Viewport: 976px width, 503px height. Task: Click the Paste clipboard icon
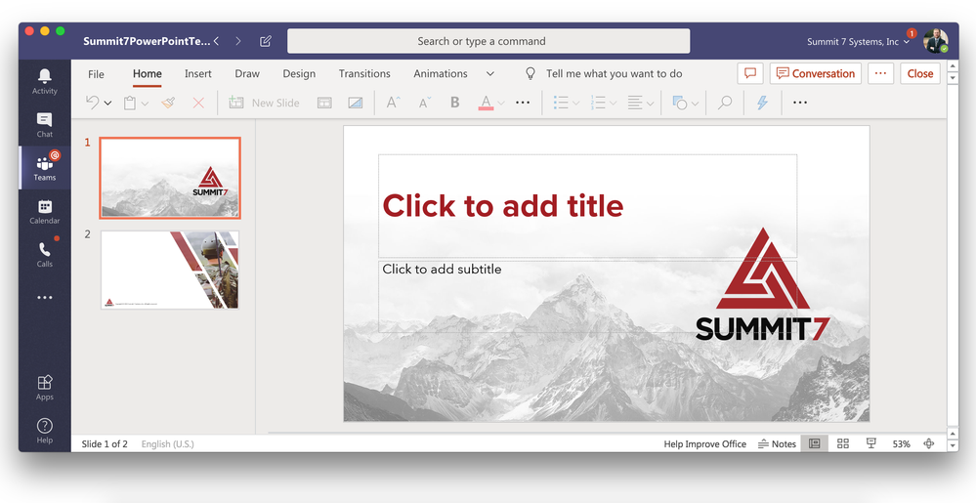pos(130,104)
